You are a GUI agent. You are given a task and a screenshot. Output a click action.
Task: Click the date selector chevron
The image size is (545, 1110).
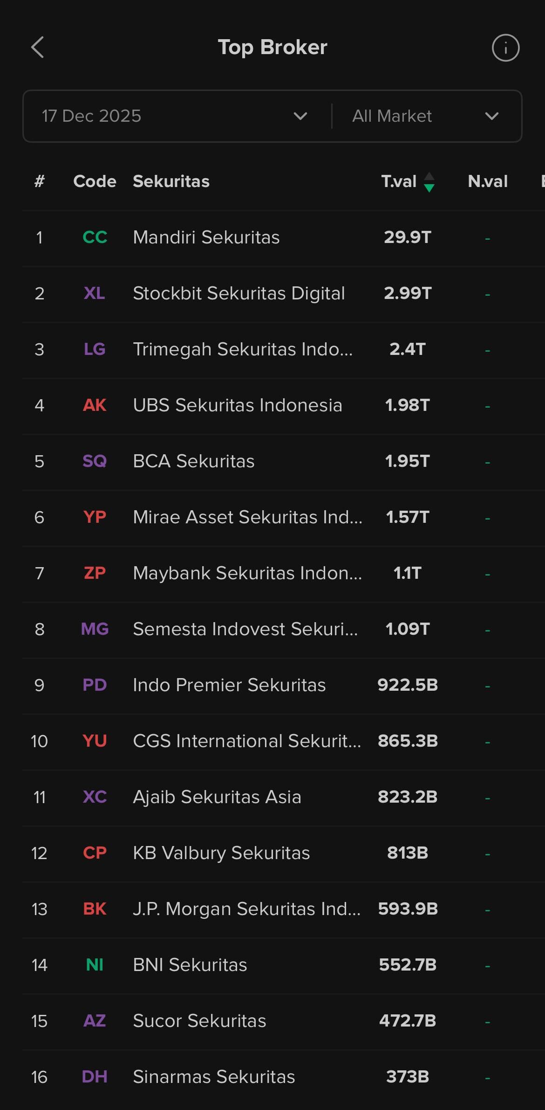pos(300,116)
